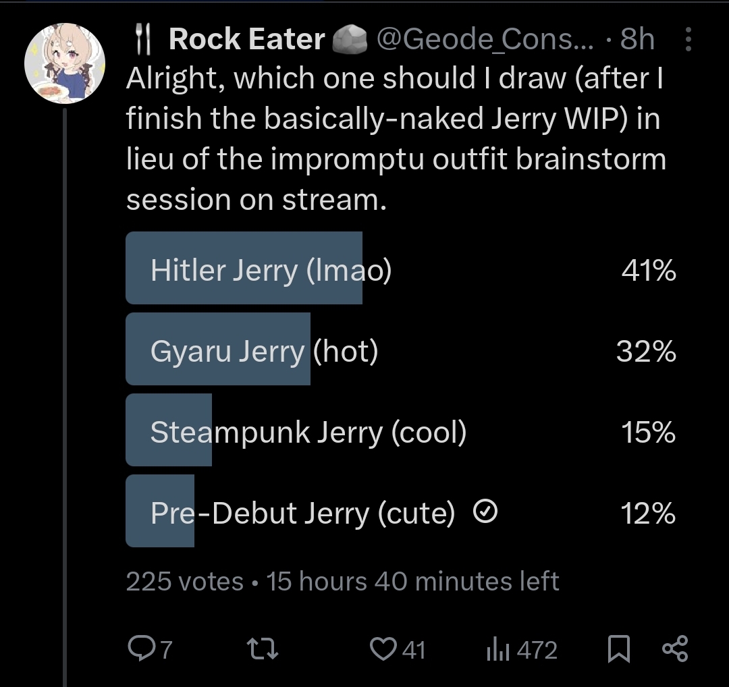Open the three-dot more options menu

[688, 40]
